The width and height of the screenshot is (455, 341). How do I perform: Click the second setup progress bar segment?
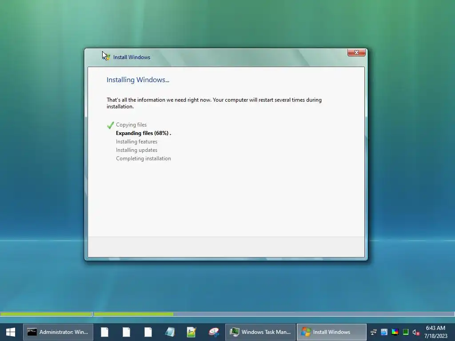pyautogui.click(x=274, y=314)
